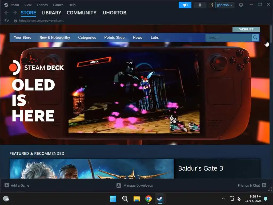Screen dimensions: 273x205
Task: Click the store URL address text
Action: (x=42, y=21)
